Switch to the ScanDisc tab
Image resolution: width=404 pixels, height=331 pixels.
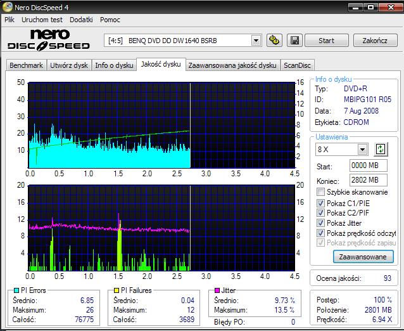tap(297, 65)
